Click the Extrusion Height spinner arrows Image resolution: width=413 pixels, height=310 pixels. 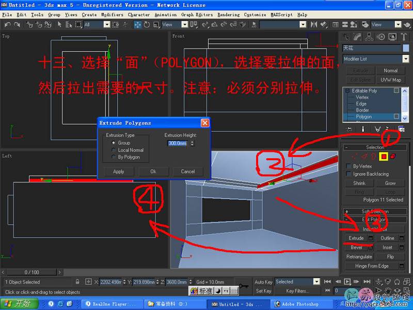point(192,143)
